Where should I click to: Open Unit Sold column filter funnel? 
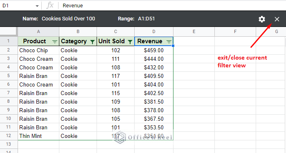coord(130,42)
